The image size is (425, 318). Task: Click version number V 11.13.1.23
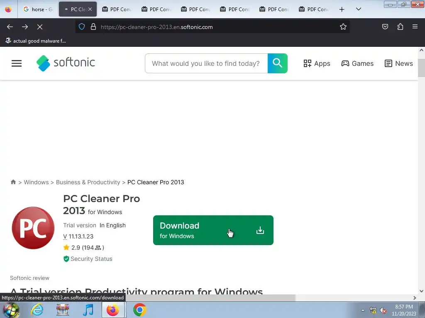(78, 236)
